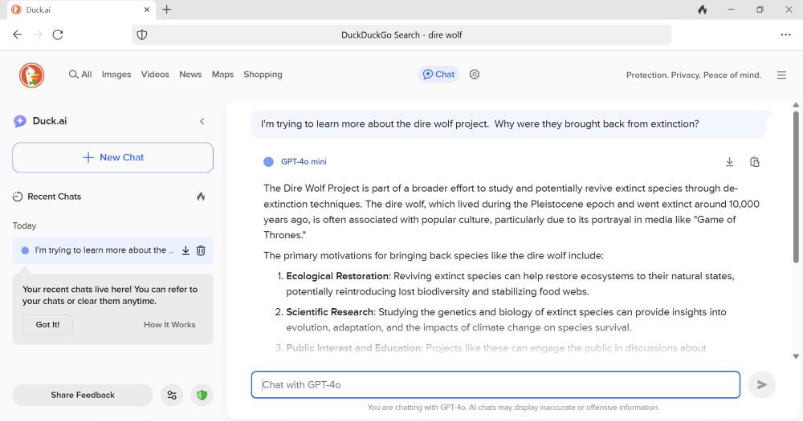Start a New Chat
This screenshot has width=803, height=422.
[x=112, y=157]
